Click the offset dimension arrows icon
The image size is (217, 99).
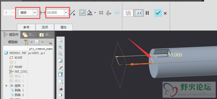43,13
